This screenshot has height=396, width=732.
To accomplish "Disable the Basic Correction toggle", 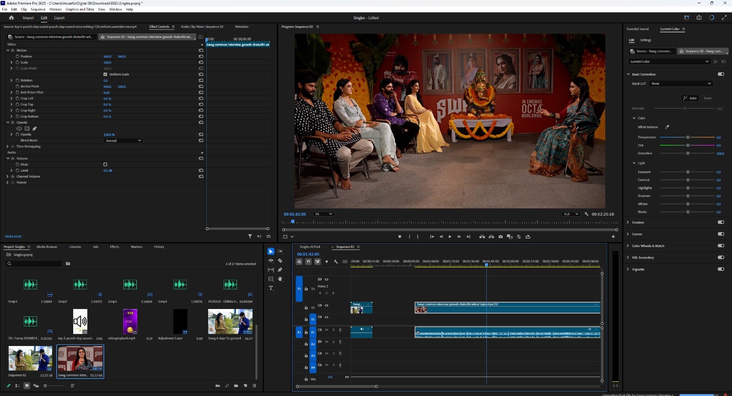I will (721, 74).
